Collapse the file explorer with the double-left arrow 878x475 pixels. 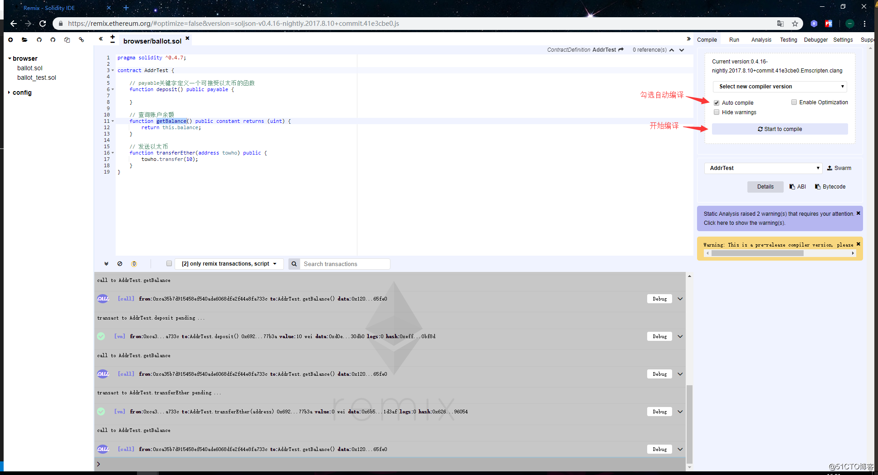coord(101,39)
